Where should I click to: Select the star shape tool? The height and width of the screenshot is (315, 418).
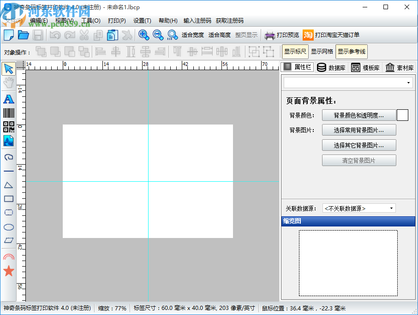click(8, 271)
